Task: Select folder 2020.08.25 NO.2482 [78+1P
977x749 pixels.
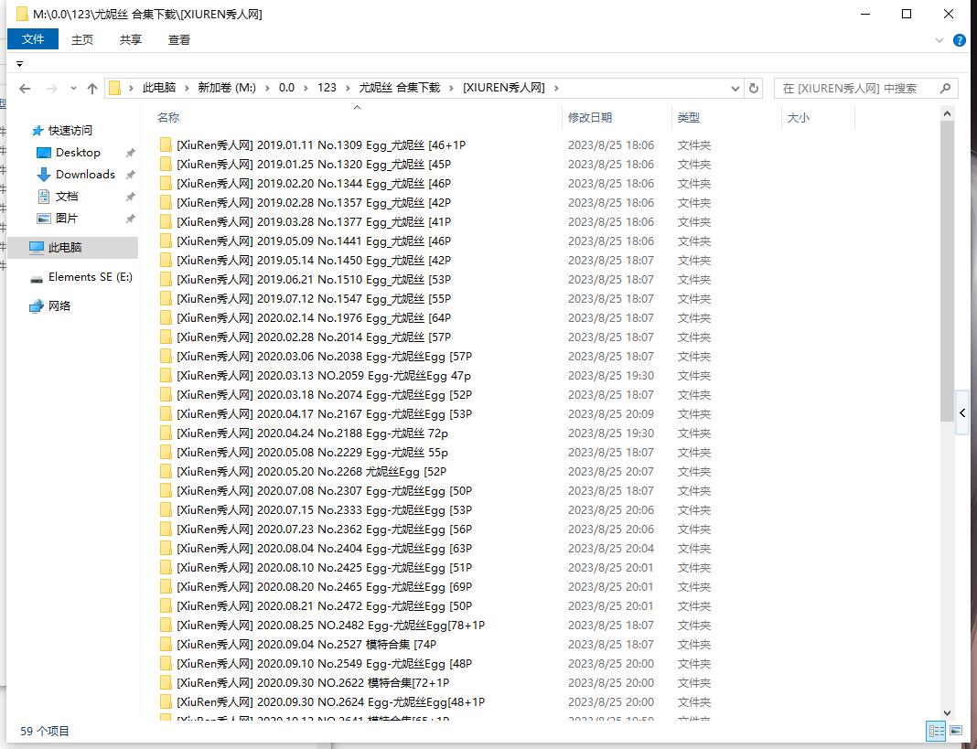Action: [330, 626]
